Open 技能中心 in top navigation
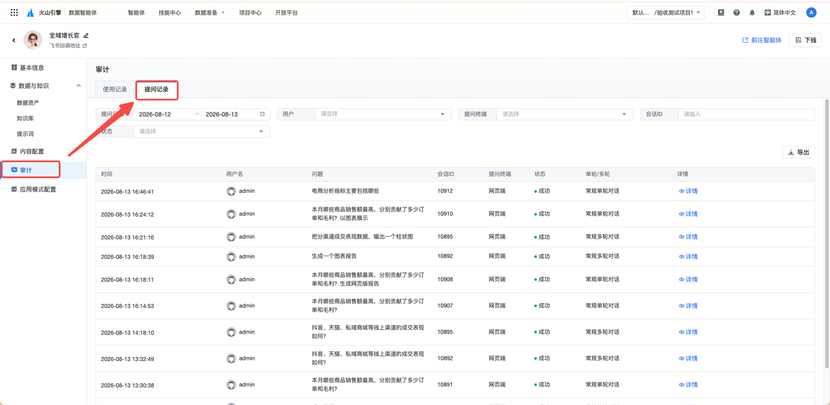The image size is (830, 405). click(x=170, y=12)
